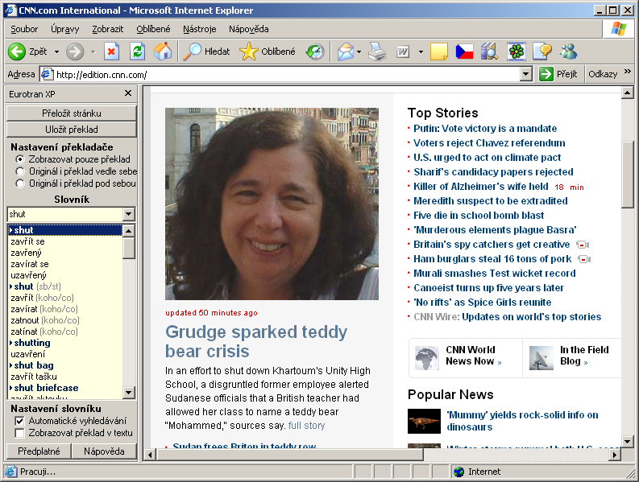Viewport: 639px width, 482px height.
Task: Uncheck Automatické vyhledávání checkbox
Action: tap(19, 421)
